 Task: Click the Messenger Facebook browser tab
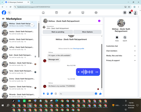coord(17,2)
